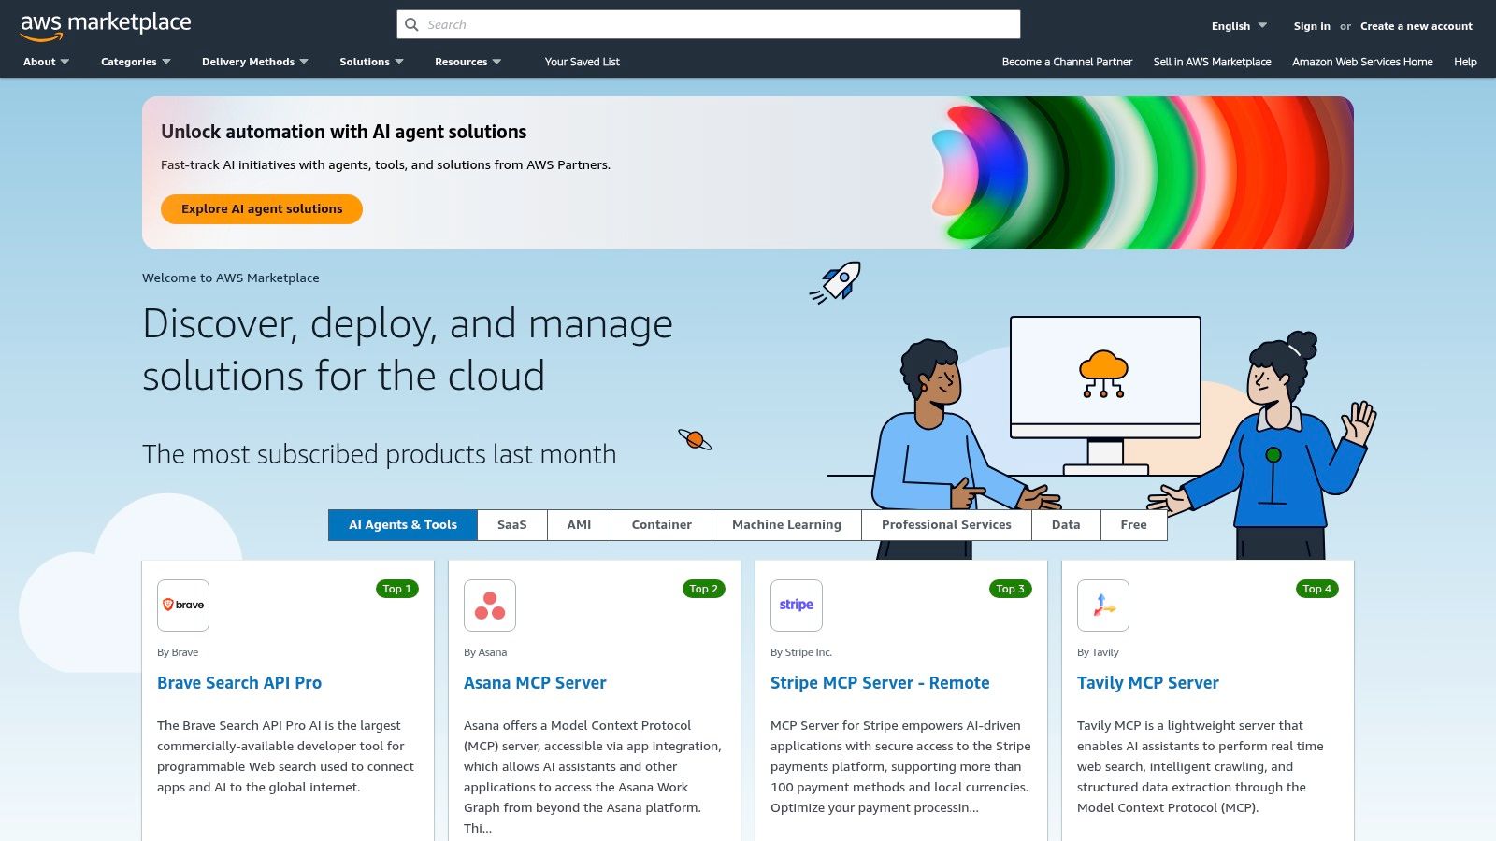
Task: Expand the English language dropdown
Action: point(1236,25)
